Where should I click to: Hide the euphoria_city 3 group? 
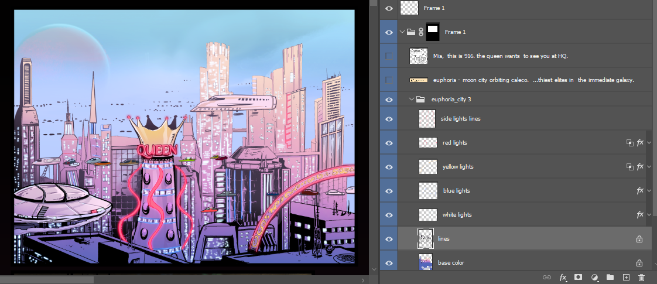click(x=389, y=100)
